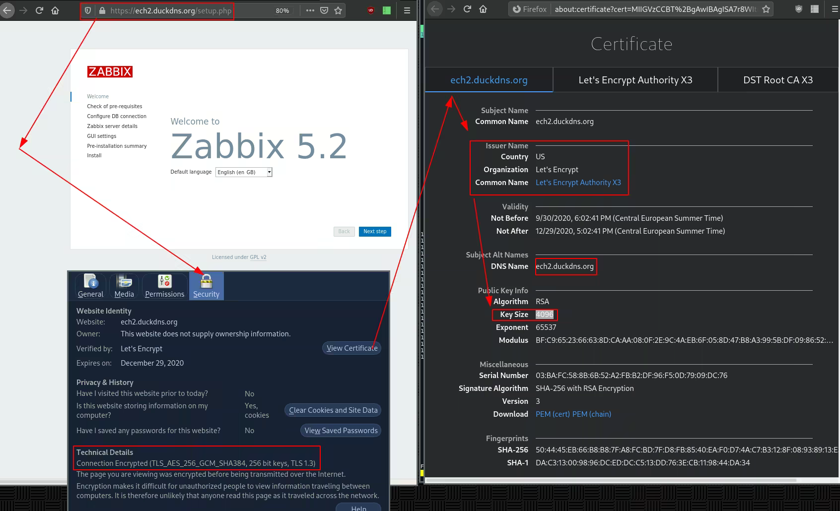Open home page in the Zabbix browser window
This screenshot has height=511, width=840.
coord(55,10)
